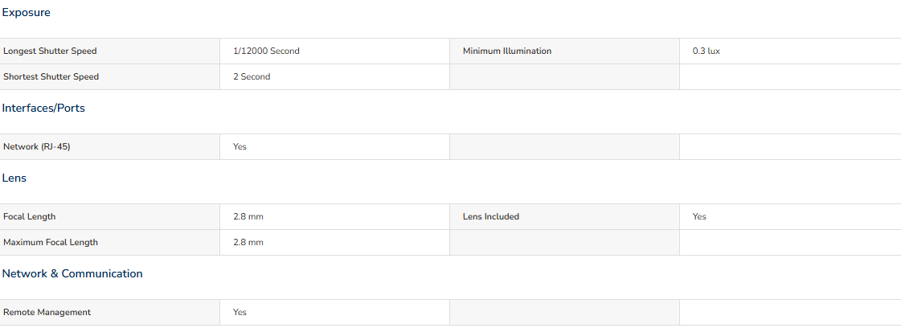Select the Minimum Illumination label
Screen dimensions: 901x328
pos(507,51)
